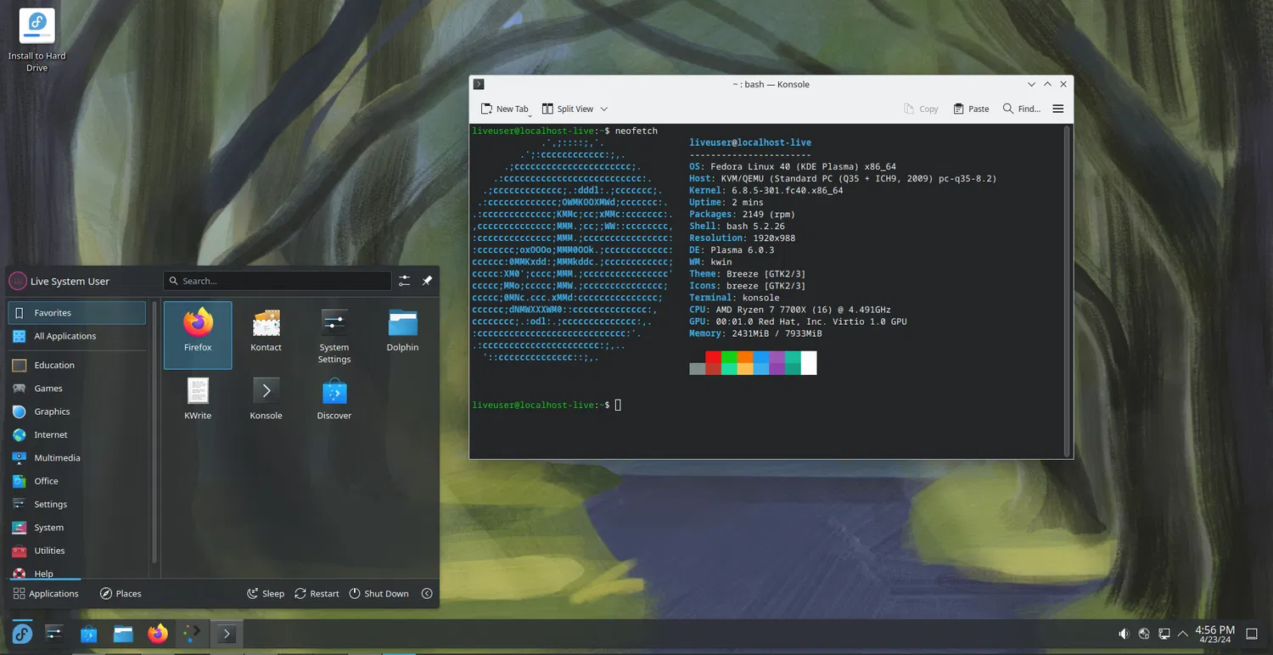The image size is (1273, 655).
Task: Toggle the pin to keep launcher open
Action: click(x=428, y=281)
